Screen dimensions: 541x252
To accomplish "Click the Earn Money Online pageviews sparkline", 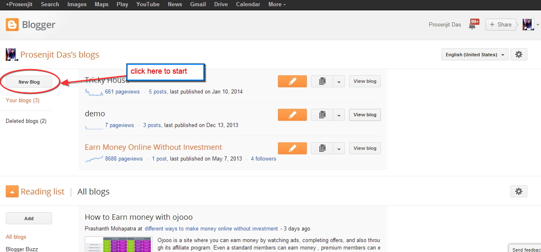I will (x=94, y=159).
